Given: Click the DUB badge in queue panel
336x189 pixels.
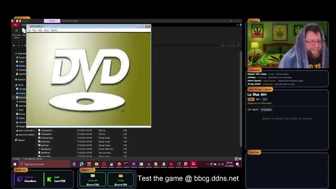Looking at the screenshot, I should click(251, 99).
